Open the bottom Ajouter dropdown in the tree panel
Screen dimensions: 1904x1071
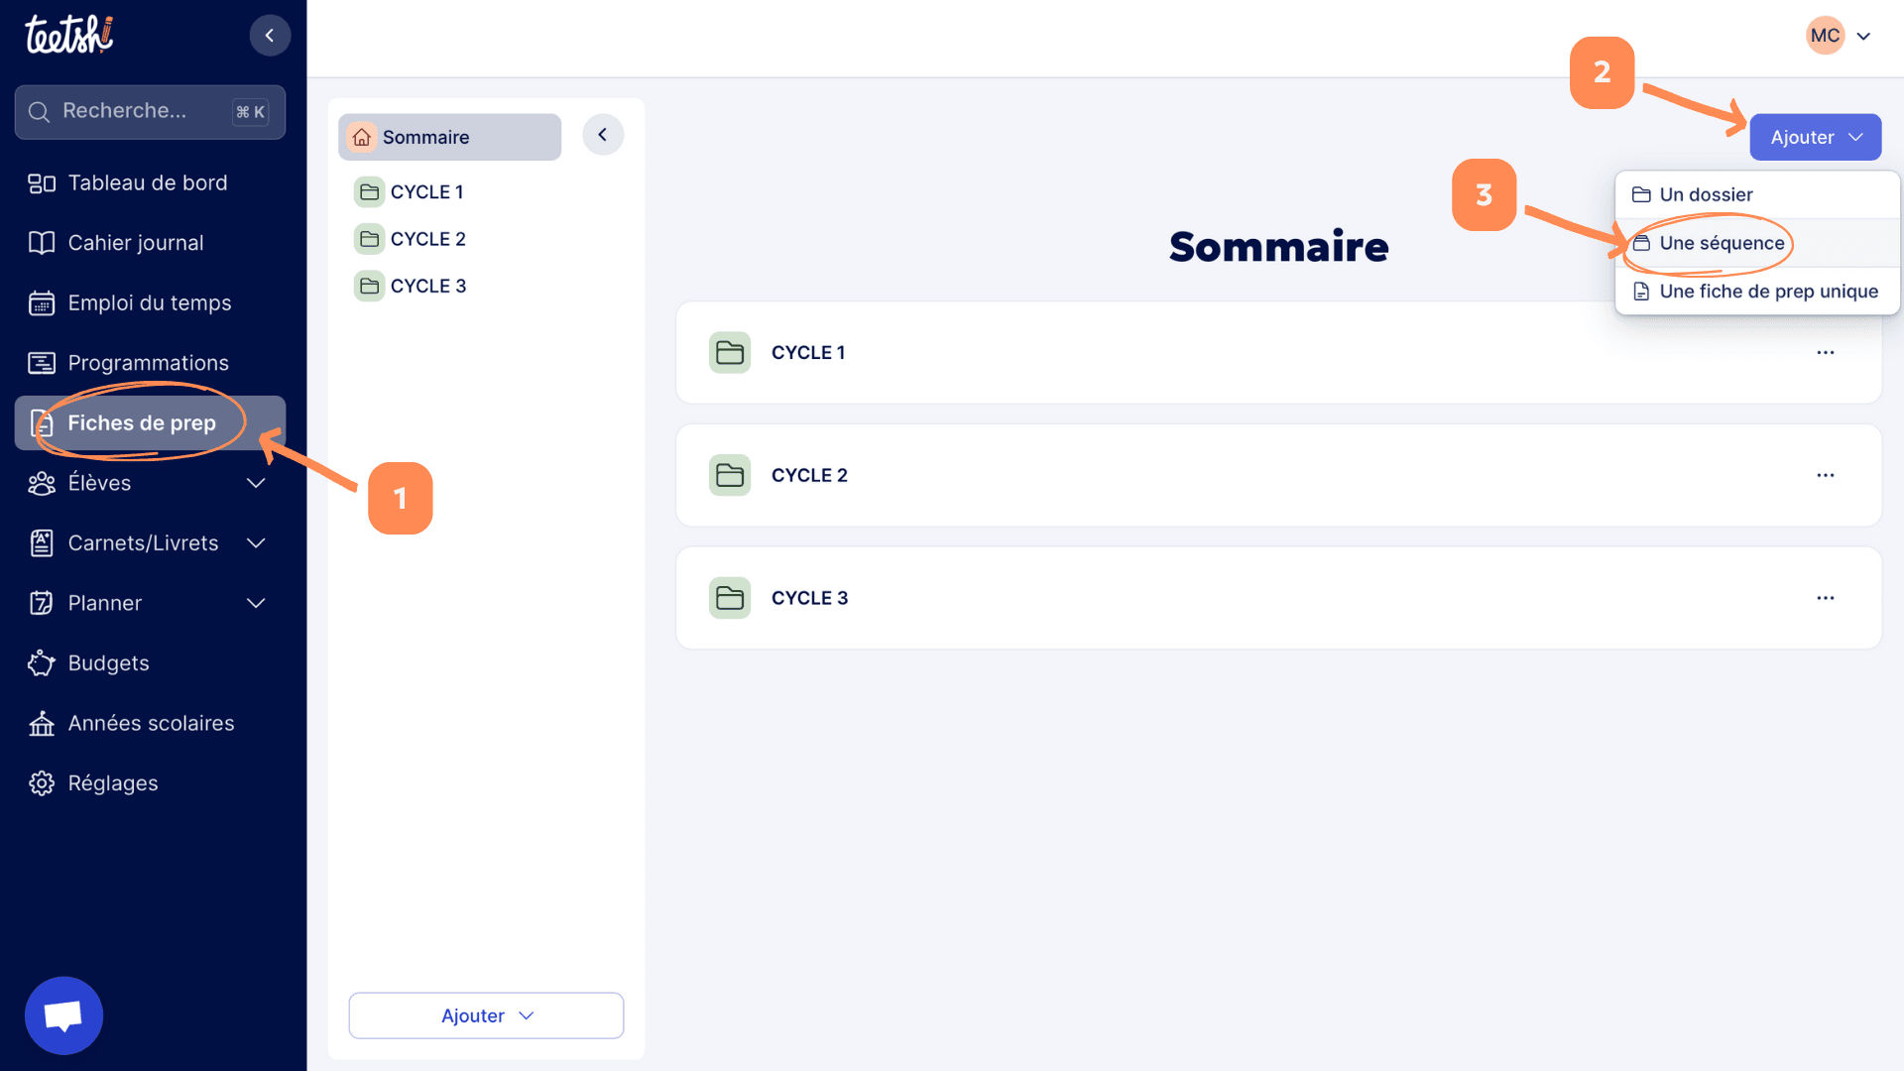486,1015
